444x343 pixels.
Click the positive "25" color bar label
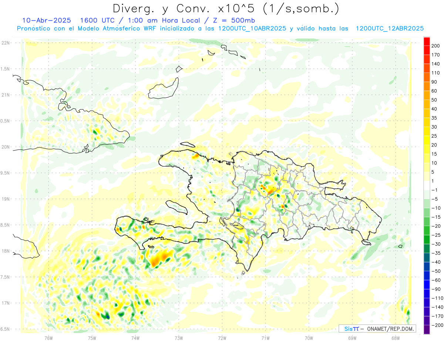point(434,136)
